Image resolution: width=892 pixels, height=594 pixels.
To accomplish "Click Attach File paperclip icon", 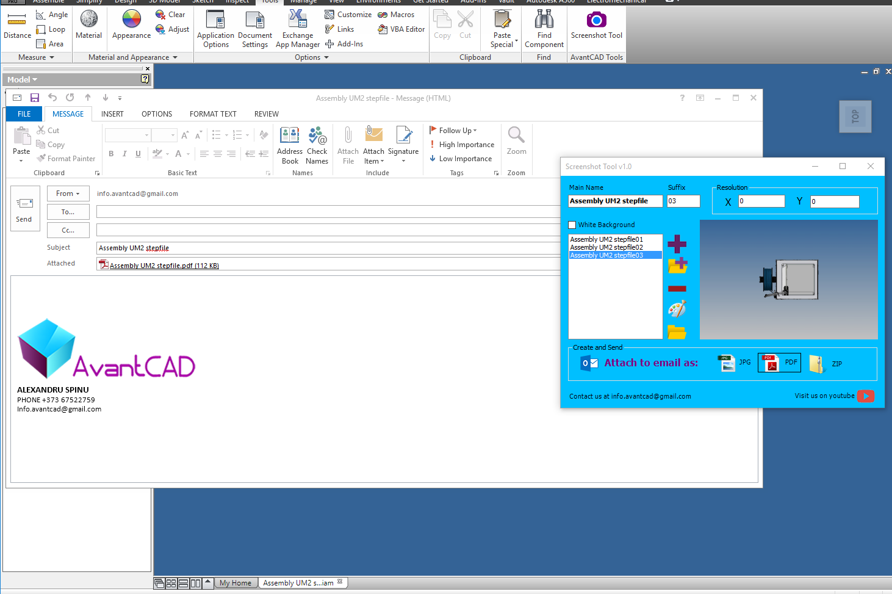I will point(348,146).
